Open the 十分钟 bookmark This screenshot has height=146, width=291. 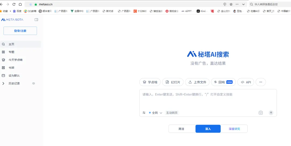tap(140, 11)
